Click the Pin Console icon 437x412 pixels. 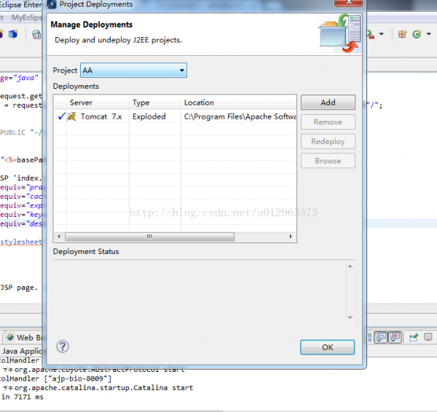414,337
